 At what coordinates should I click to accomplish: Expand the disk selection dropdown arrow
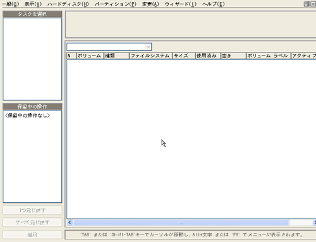point(149,47)
